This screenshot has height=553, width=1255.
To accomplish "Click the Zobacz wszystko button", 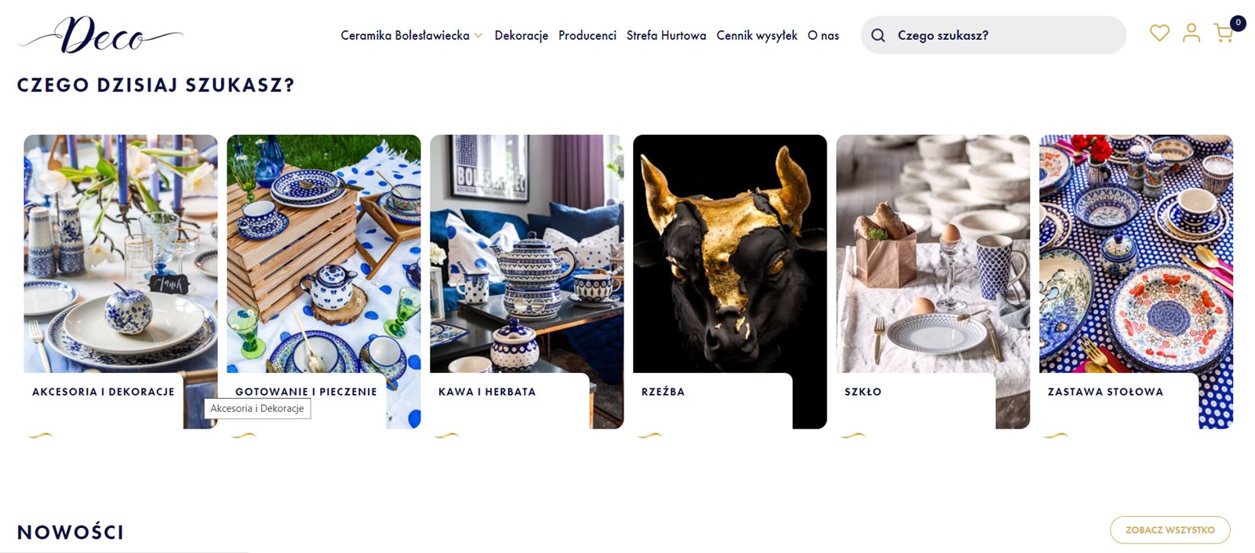I will 1170,530.
